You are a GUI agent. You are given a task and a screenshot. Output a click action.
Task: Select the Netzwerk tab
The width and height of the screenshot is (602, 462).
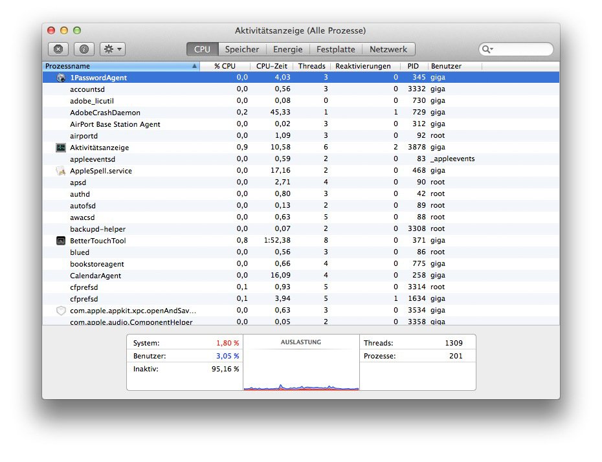click(388, 49)
